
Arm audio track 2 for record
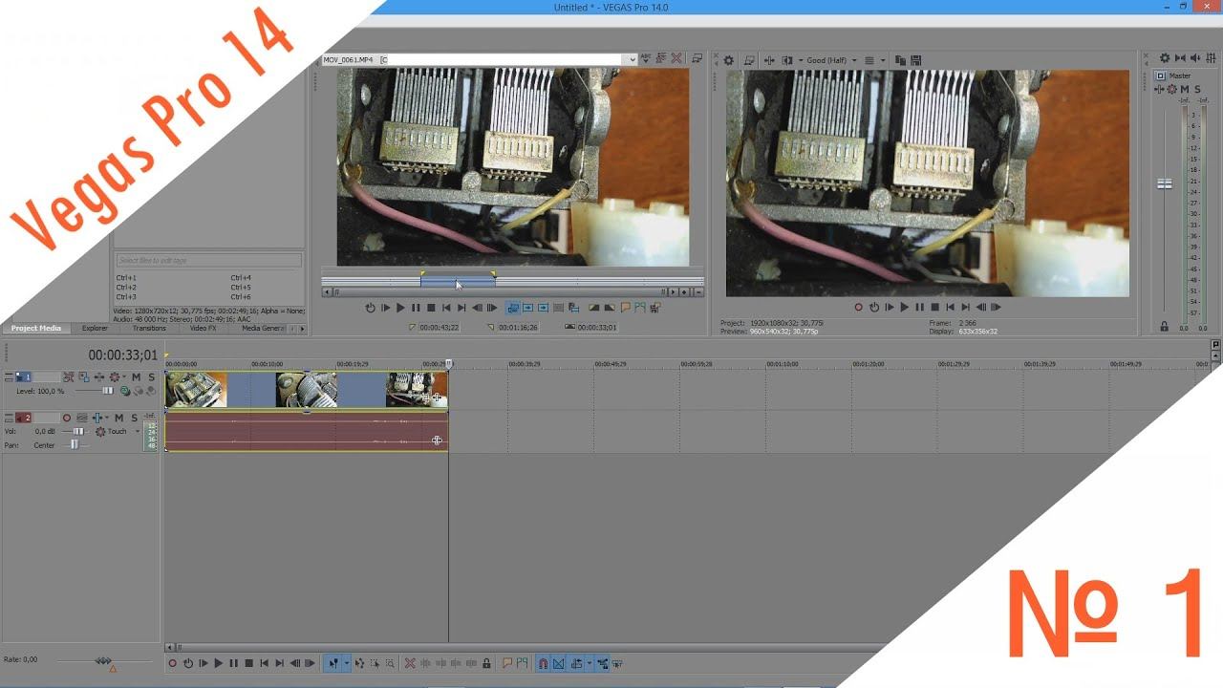pos(67,418)
